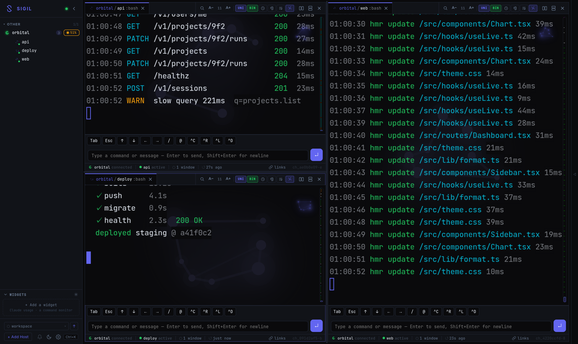Viewport: 578px width, 344px height.
Task: Increase font size in the orbital/deploy pane
Action: point(228,179)
